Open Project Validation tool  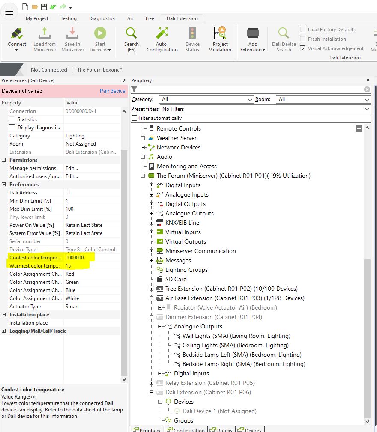pyautogui.click(x=220, y=34)
